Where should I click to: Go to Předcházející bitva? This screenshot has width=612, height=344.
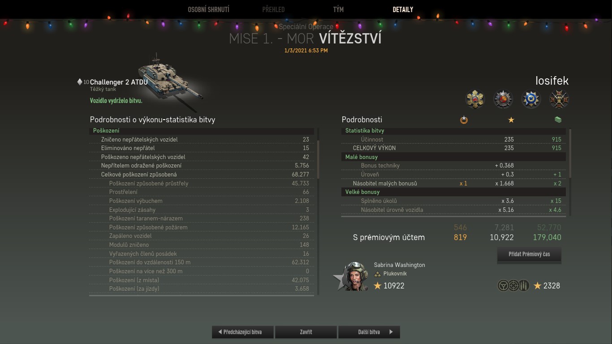tap(243, 332)
